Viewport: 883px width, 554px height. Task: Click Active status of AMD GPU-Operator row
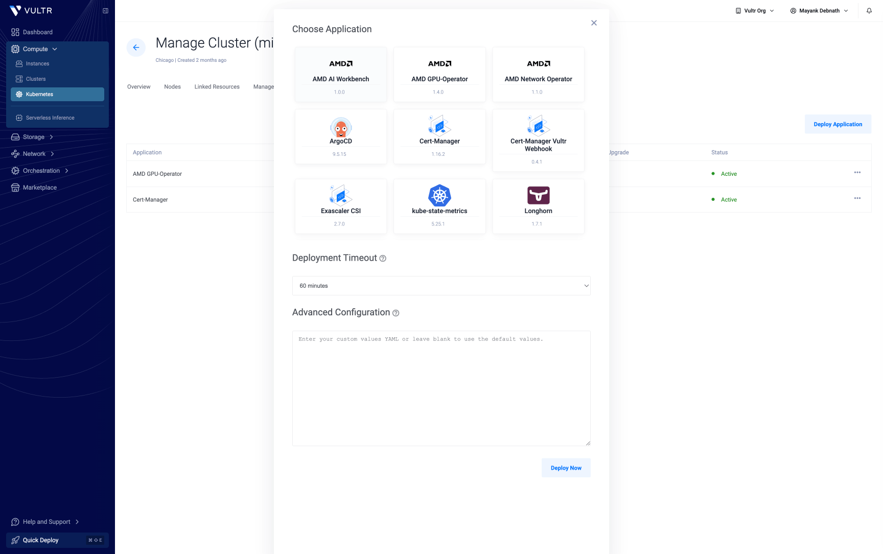tap(724, 174)
